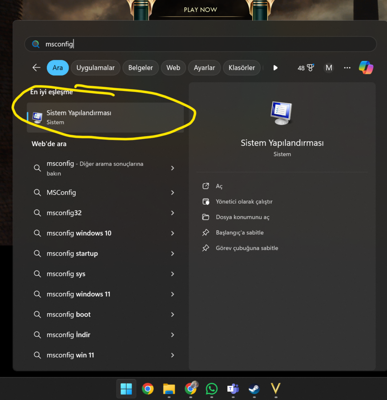Click the large Sistem Yapılandırması preview icon
This screenshot has width=387, height=400.
click(x=282, y=113)
